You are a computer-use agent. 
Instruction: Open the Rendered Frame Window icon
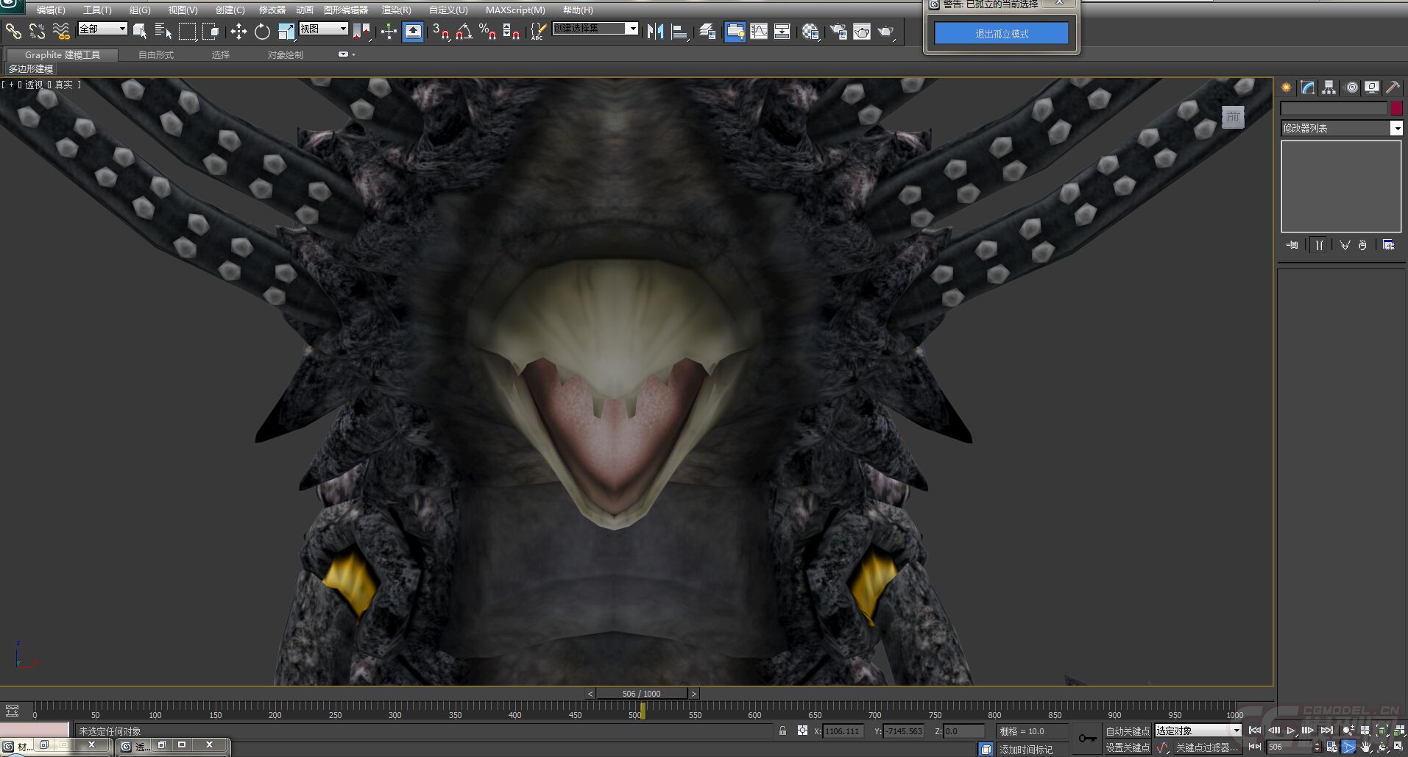point(862,31)
